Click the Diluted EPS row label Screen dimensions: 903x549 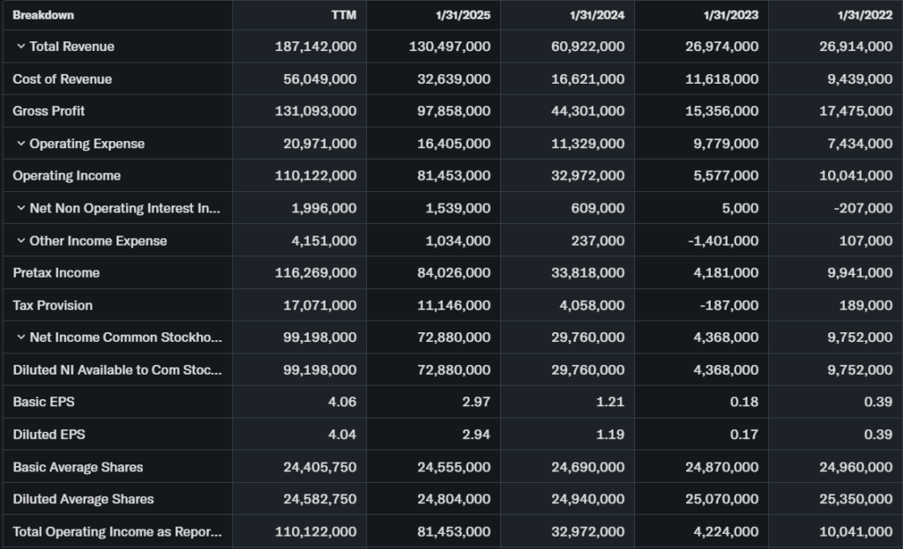[49, 434]
